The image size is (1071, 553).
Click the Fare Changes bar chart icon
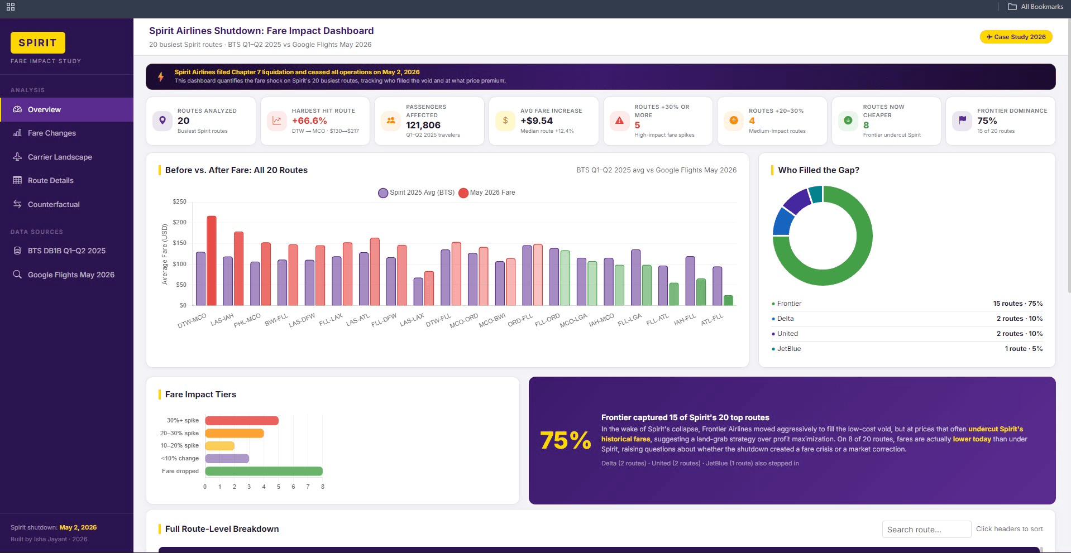pyautogui.click(x=17, y=133)
